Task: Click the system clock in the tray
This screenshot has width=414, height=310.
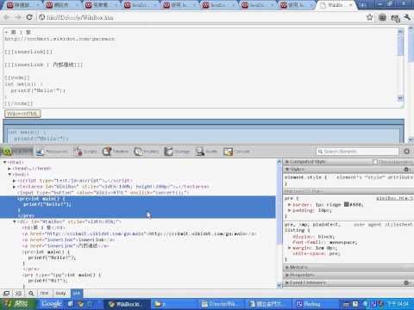Action: (398, 304)
